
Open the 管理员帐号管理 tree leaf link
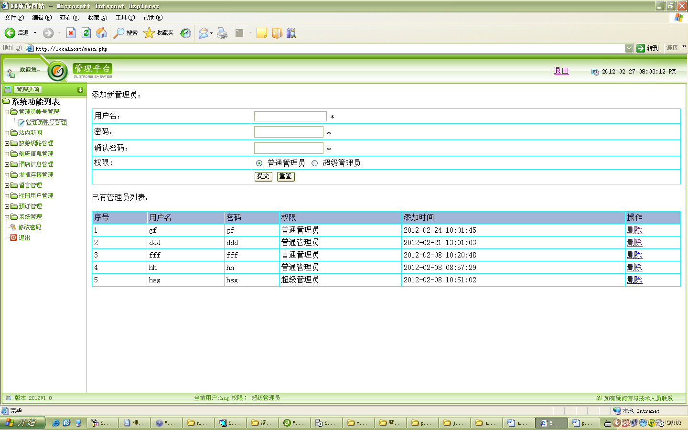[x=46, y=122]
